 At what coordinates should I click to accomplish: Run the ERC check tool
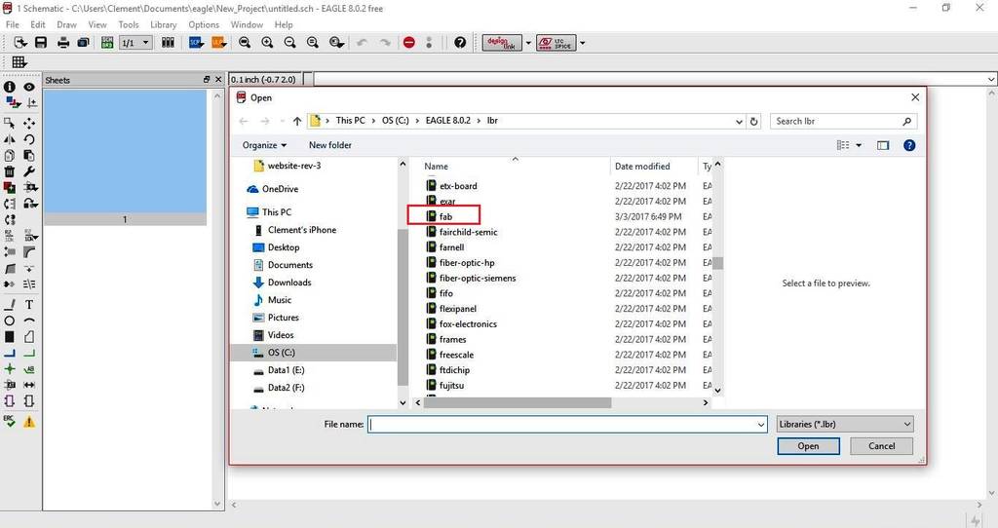(10, 421)
